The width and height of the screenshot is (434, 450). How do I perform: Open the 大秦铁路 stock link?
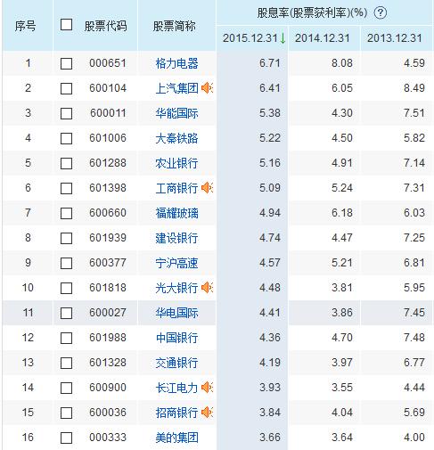coord(176,138)
